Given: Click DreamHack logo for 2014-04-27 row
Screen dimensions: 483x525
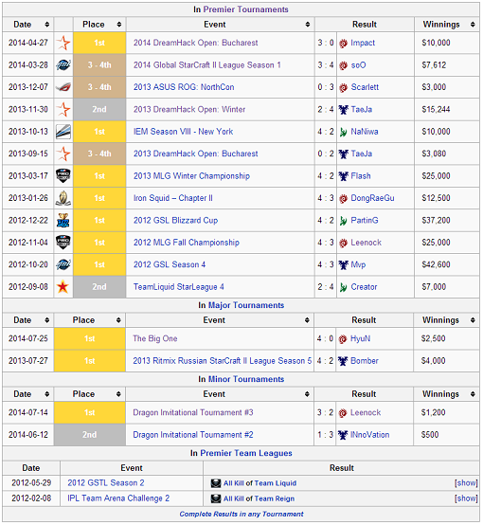Looking at the screenshot, I should point(63,43).
